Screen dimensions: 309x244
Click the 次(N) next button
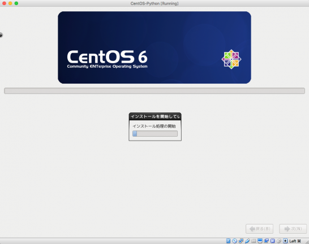293,229
